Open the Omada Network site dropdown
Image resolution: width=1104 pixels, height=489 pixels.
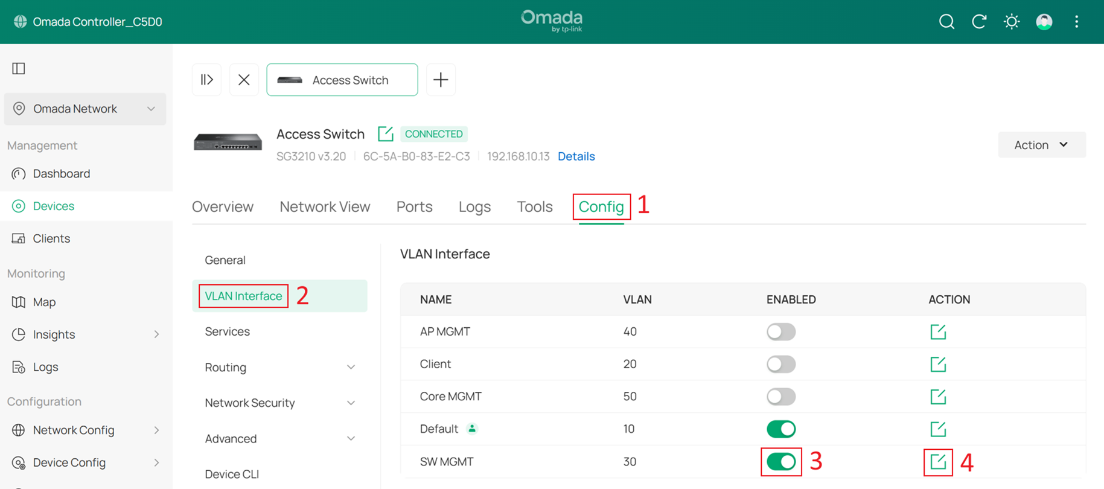[x=85, y=109]
